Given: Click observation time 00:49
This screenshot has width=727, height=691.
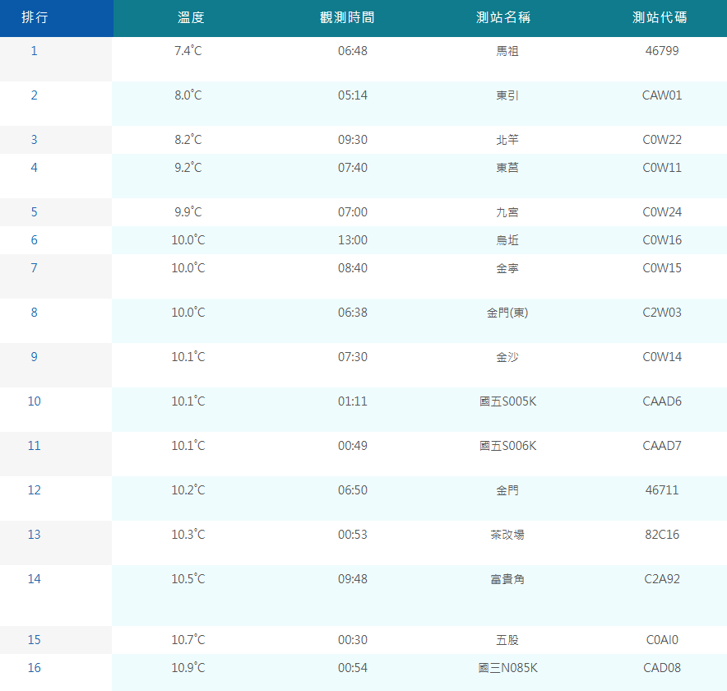Looking at the screenshot, I should 353,446.
